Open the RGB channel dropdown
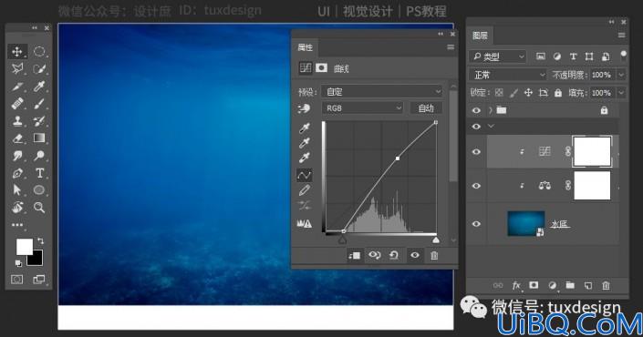The width and height of the screenshot is (643, 337). click(362, 108)
